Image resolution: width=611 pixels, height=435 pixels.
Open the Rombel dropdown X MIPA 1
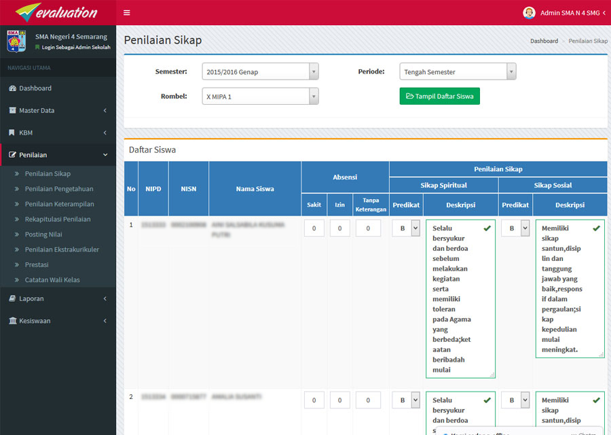[260, 97]
